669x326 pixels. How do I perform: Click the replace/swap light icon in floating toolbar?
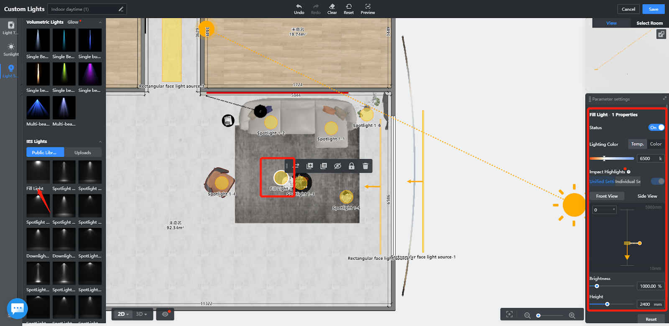pos(296,166)
